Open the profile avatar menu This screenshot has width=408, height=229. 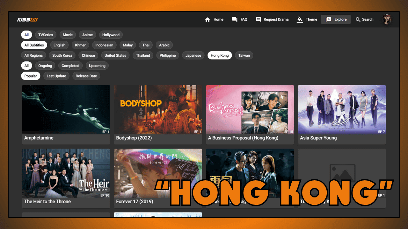pos(387,19)
